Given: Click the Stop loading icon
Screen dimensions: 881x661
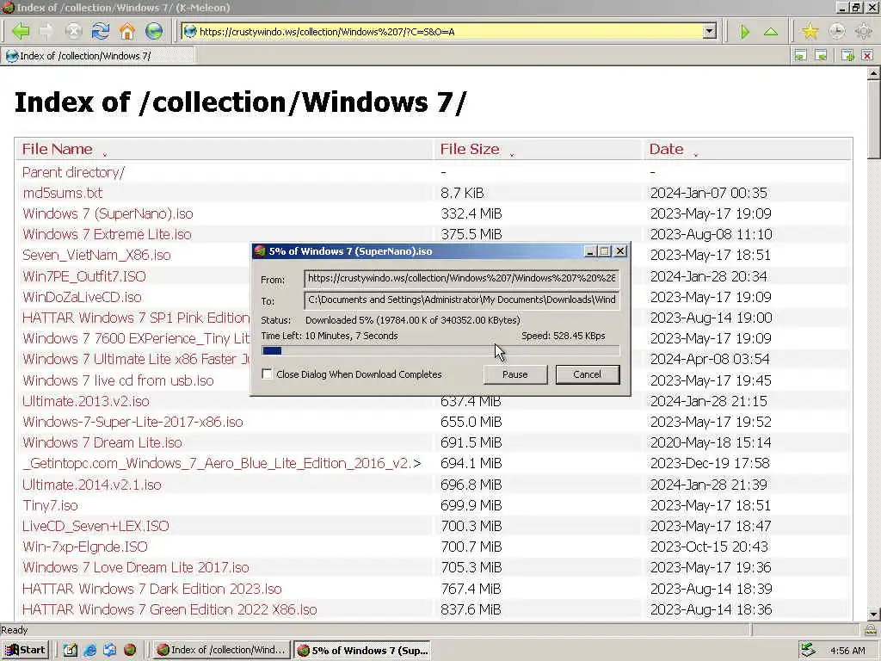Looking at the screenshot, I should 74,31.
